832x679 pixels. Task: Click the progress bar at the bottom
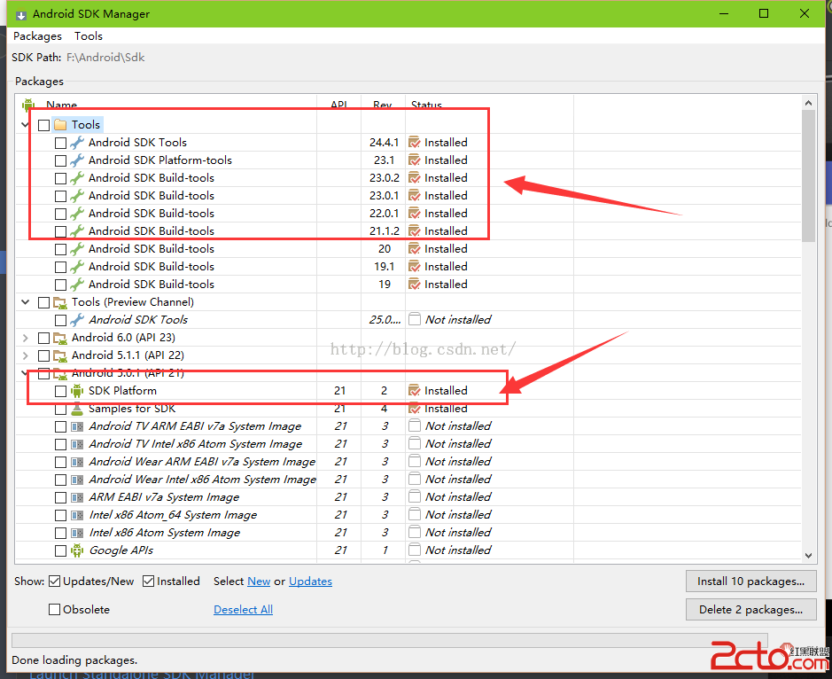[x=390, y=640]
